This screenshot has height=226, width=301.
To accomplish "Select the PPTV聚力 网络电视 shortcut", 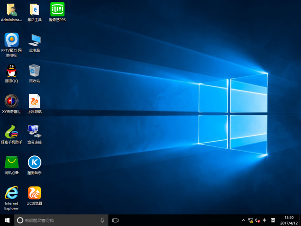I will [x=11, y=40].
